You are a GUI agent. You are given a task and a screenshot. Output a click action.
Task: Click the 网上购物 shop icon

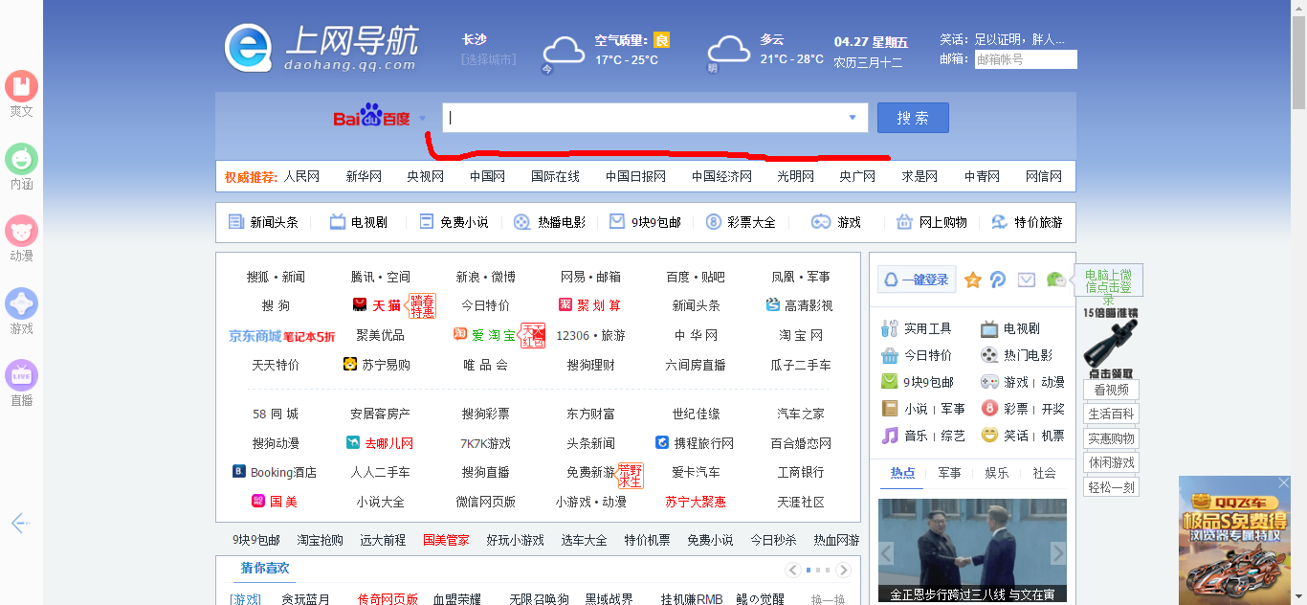[x=904, y=222]
